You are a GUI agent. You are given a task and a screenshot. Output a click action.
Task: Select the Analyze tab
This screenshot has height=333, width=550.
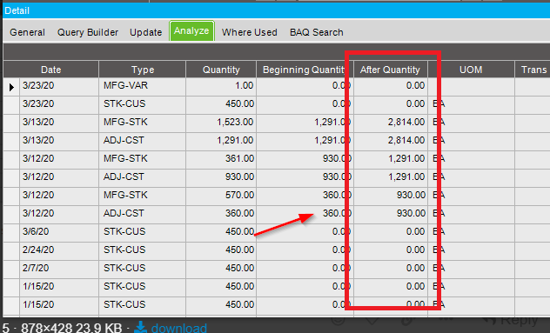coord(191,30)
